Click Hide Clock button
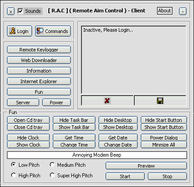The image size is (194, 187). (28, 138)
